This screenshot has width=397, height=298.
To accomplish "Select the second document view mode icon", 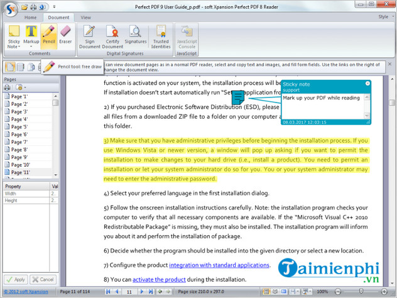I will pos(21,67).
